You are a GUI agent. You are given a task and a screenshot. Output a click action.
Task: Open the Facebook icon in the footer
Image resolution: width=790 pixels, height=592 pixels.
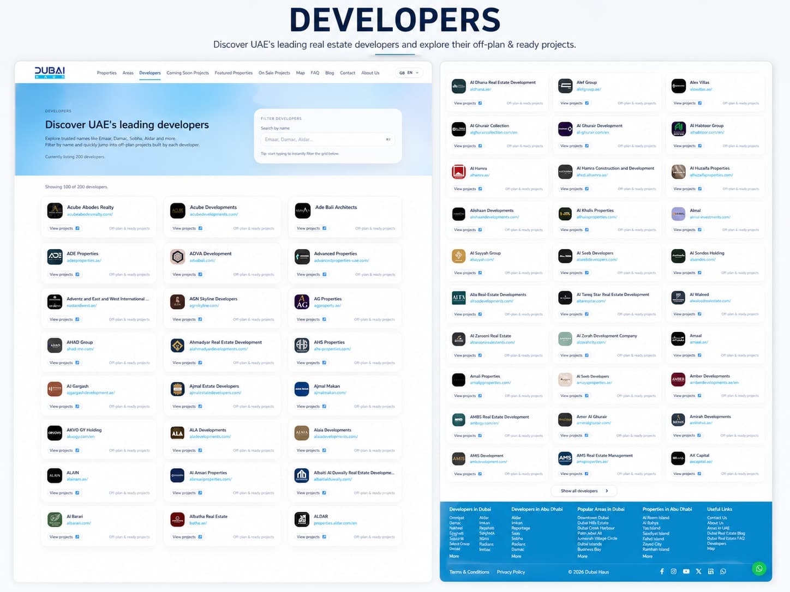pyautogui.click(x=662, y=571)
